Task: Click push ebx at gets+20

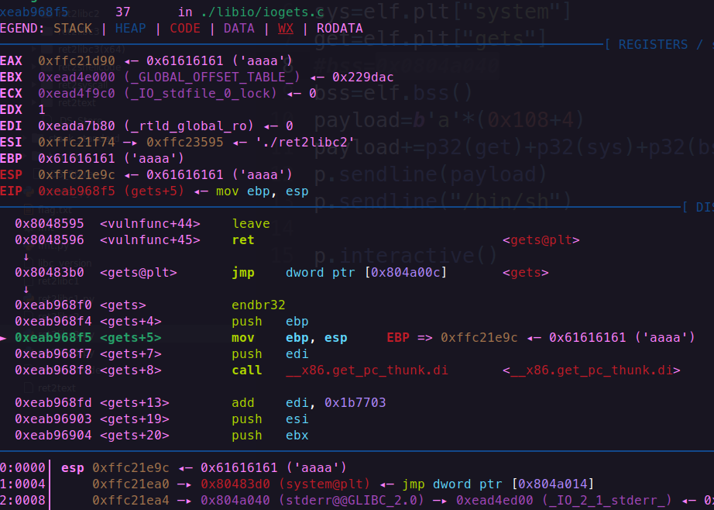Action: point(270,436)
